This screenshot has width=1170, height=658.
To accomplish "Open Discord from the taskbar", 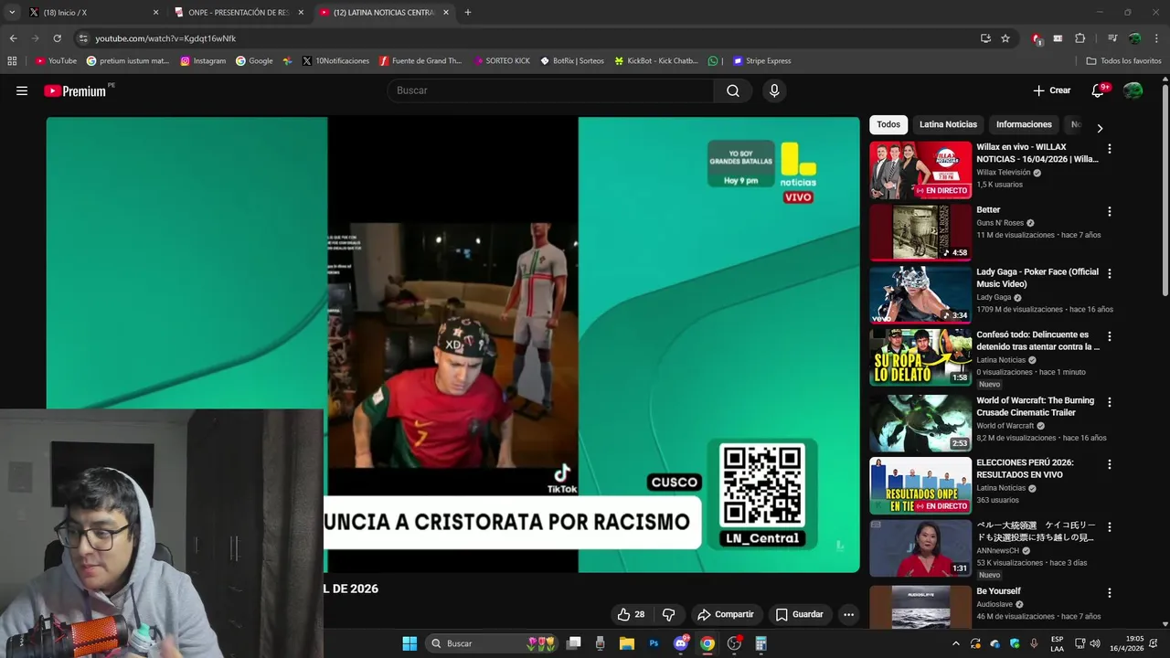I will 681,643.
